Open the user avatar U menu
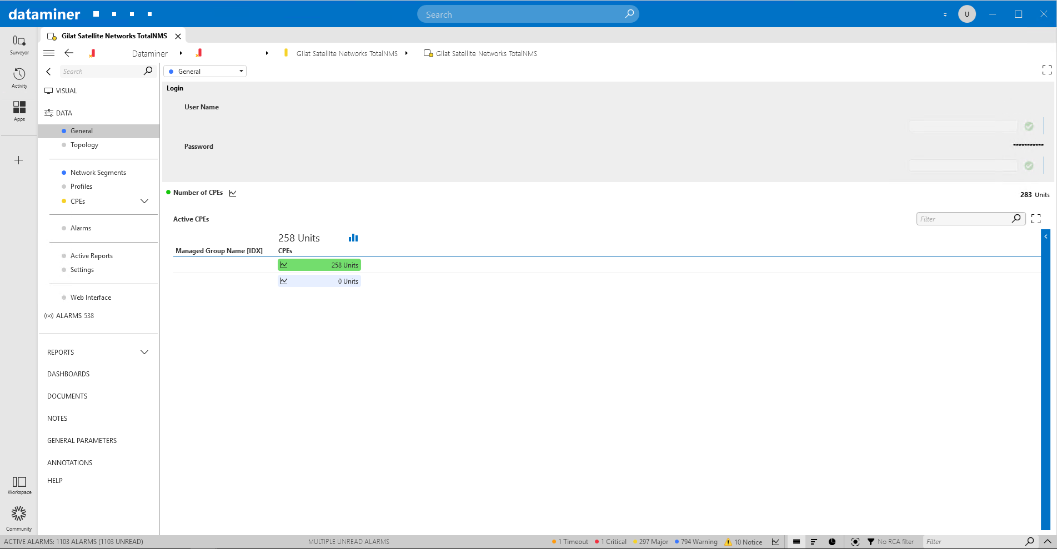 click(966, 14)
